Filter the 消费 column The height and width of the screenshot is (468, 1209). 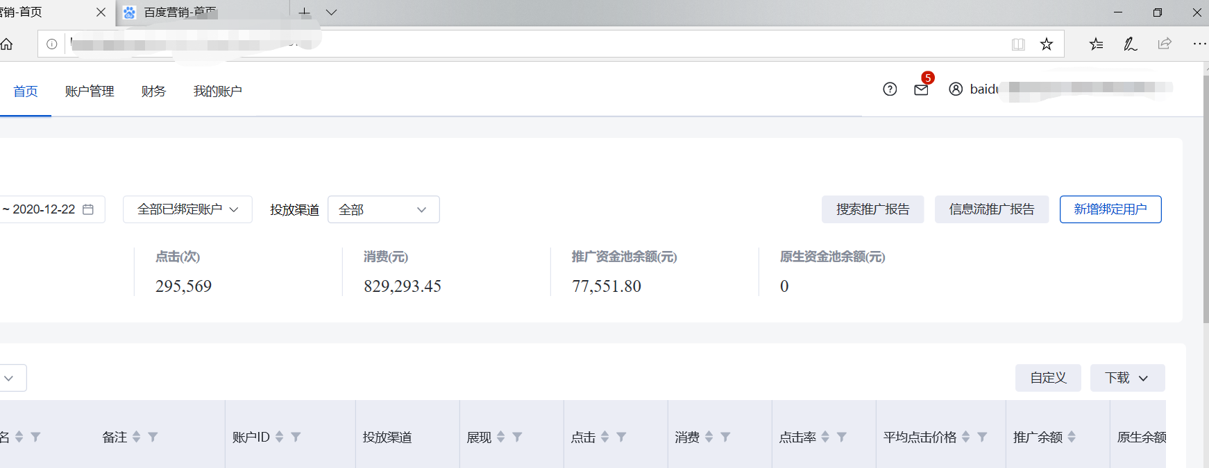click(x=725, y=437)
